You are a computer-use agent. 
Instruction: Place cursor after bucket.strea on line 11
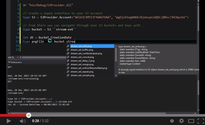75,42
